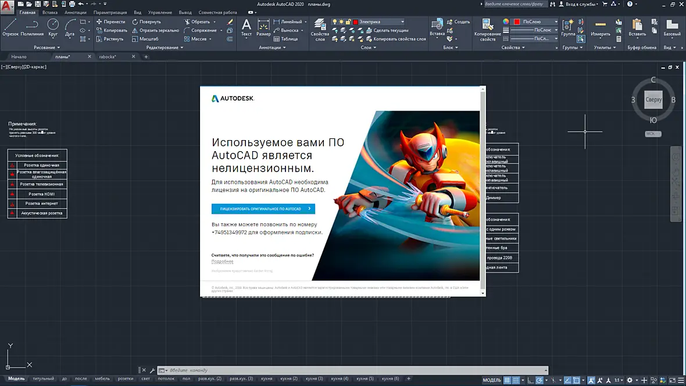Click Лицензировать оригинальное ПО AutoCAD button
Image resolution: width=686 pixels, height=386 pixels.
263,209
